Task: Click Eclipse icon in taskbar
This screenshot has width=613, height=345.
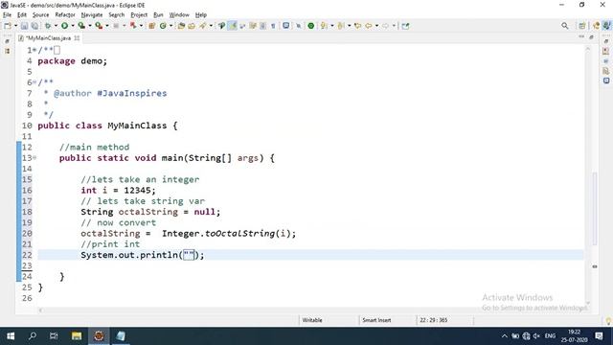Action: point(99,336)
